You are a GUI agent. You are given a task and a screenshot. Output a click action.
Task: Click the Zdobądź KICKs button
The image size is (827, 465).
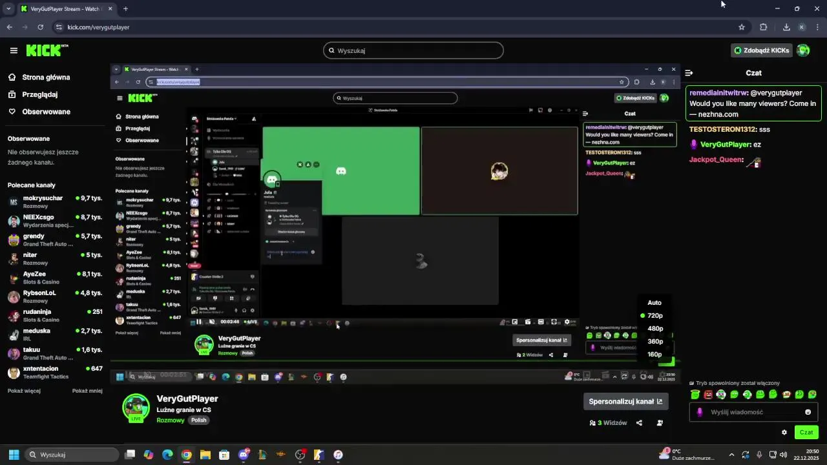[x=761, y=50]
